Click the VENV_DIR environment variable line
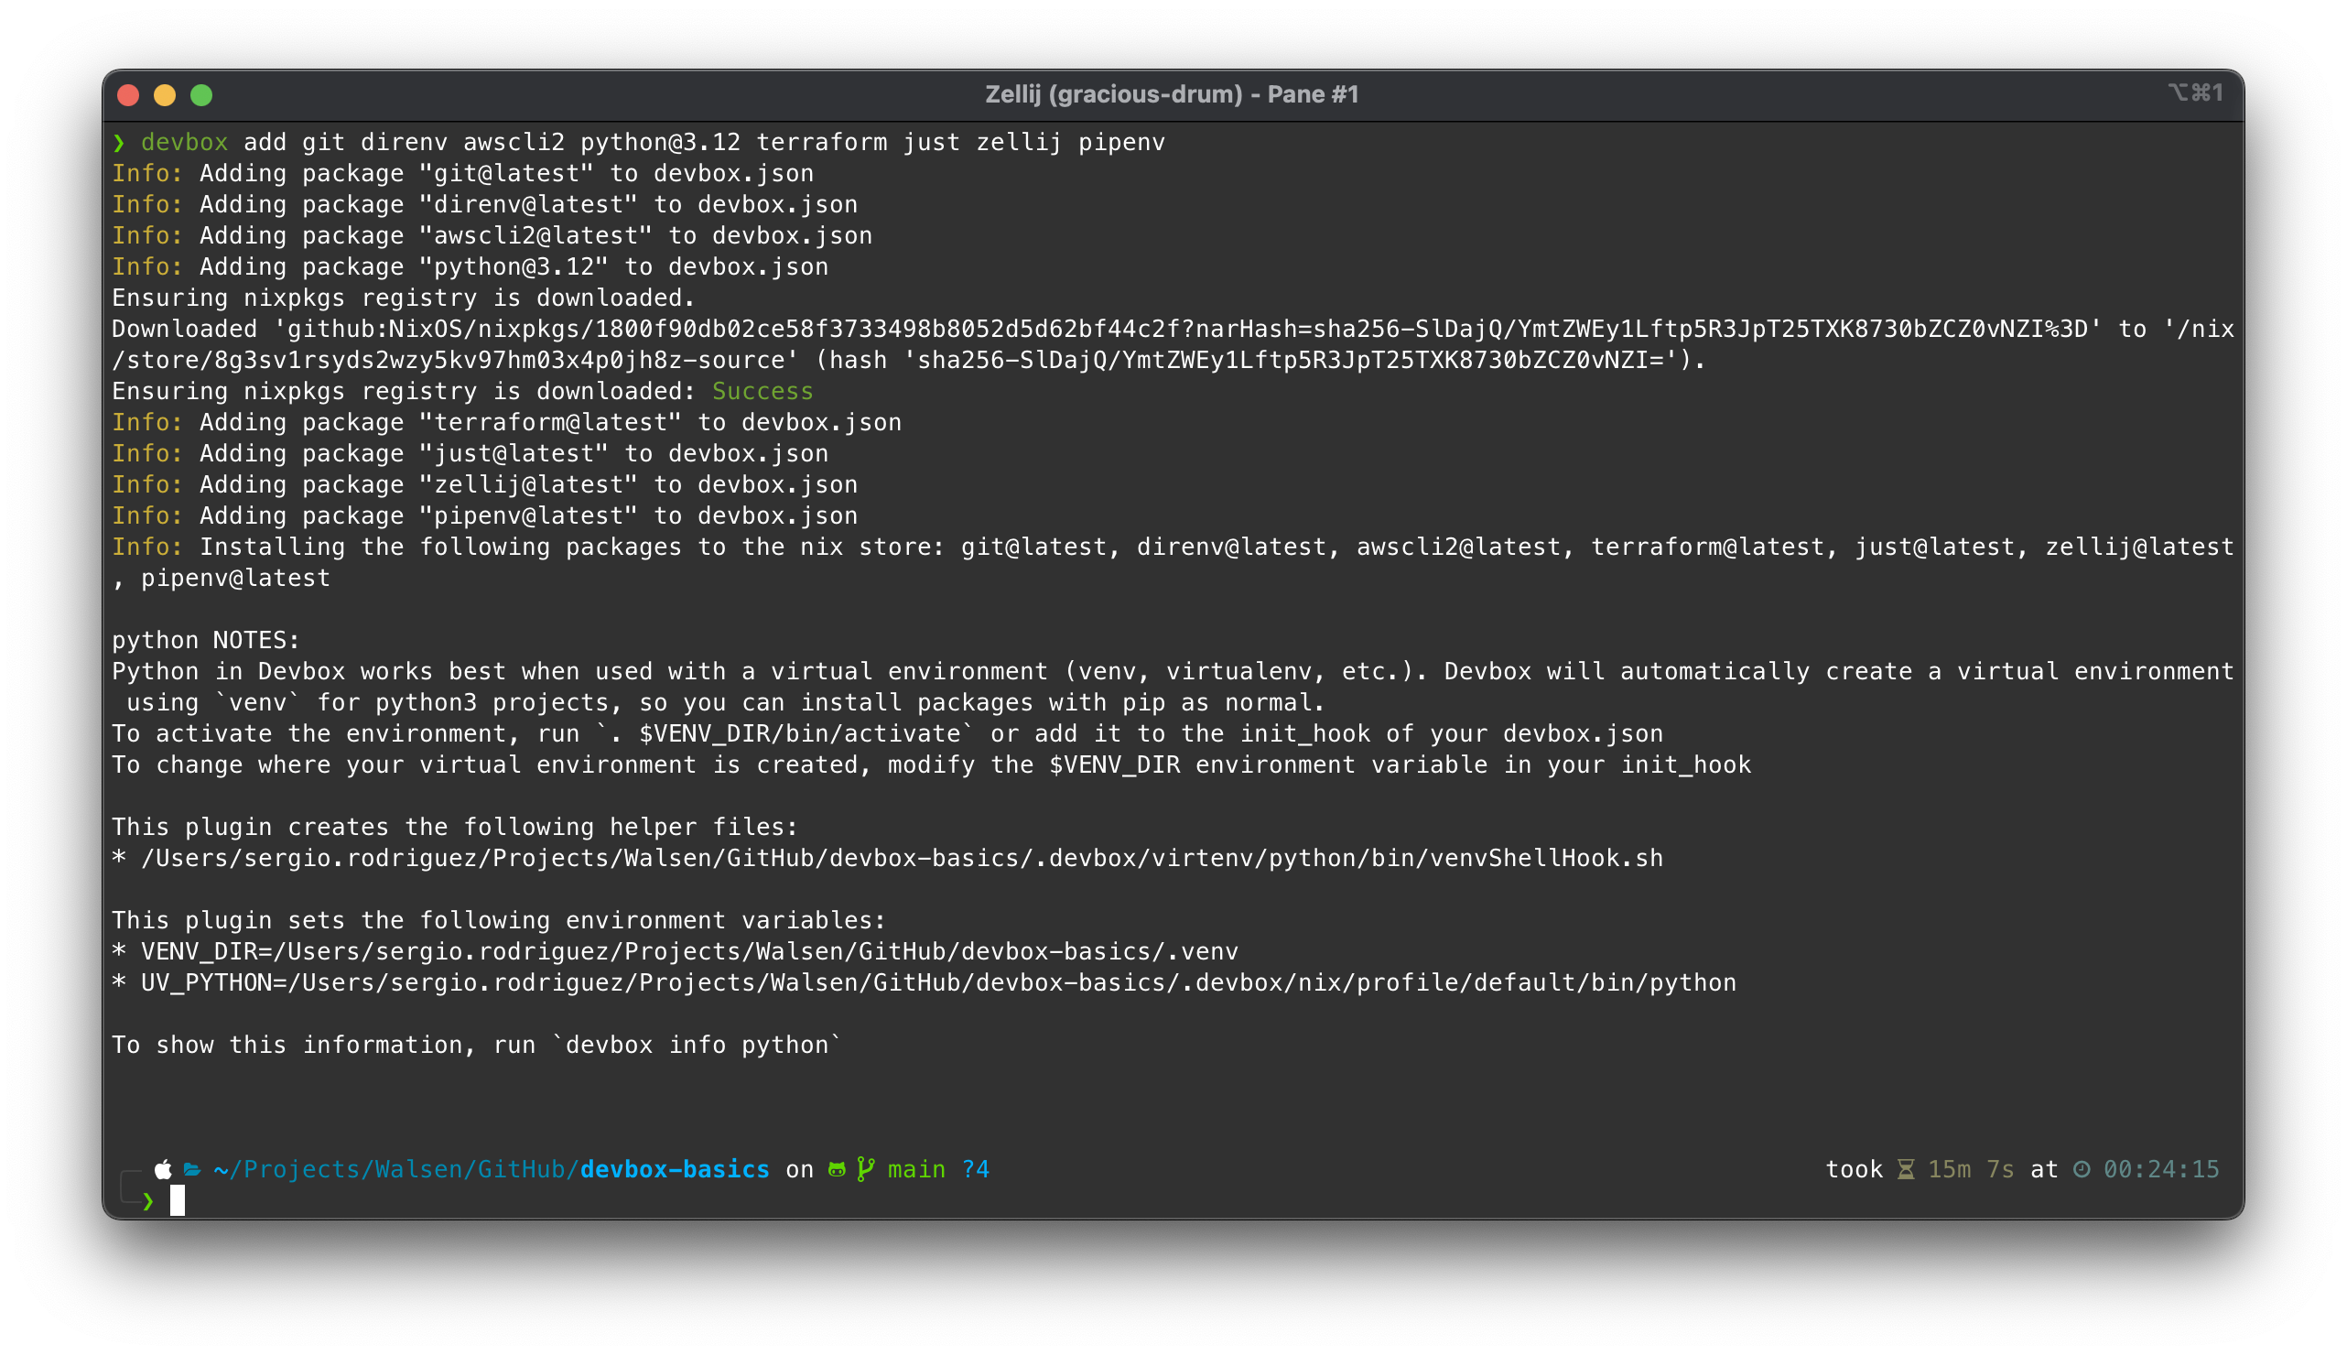 675,952
